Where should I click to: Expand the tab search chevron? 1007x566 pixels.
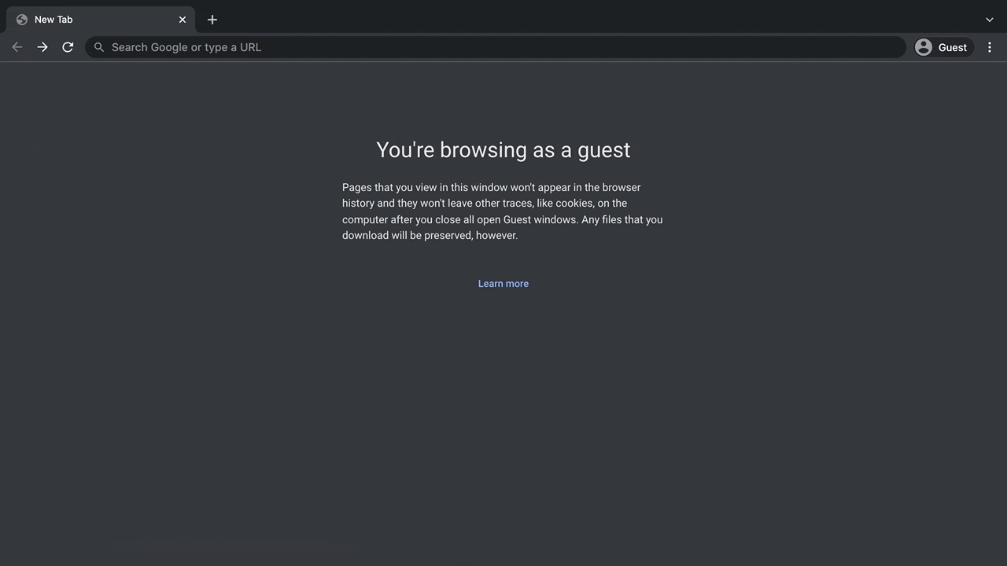coord(990,20)
